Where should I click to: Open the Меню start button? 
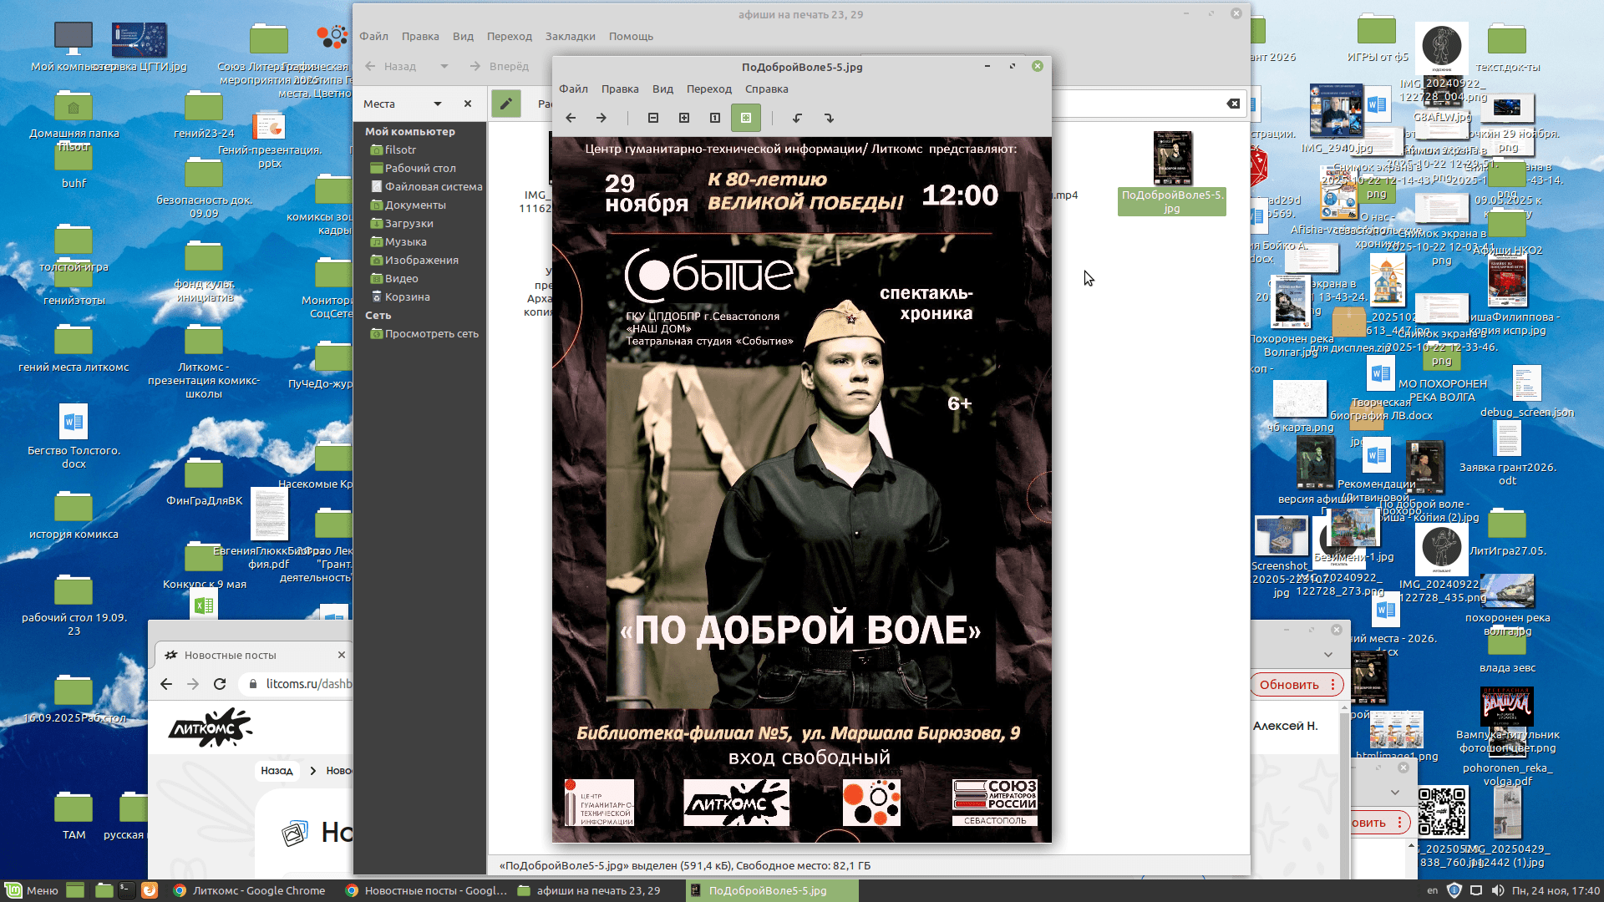tap(32, 890)
